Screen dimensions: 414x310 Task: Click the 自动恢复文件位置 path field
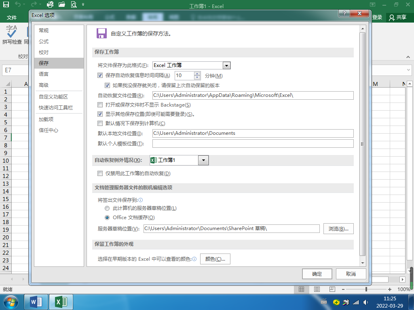(x=253, y=95)
